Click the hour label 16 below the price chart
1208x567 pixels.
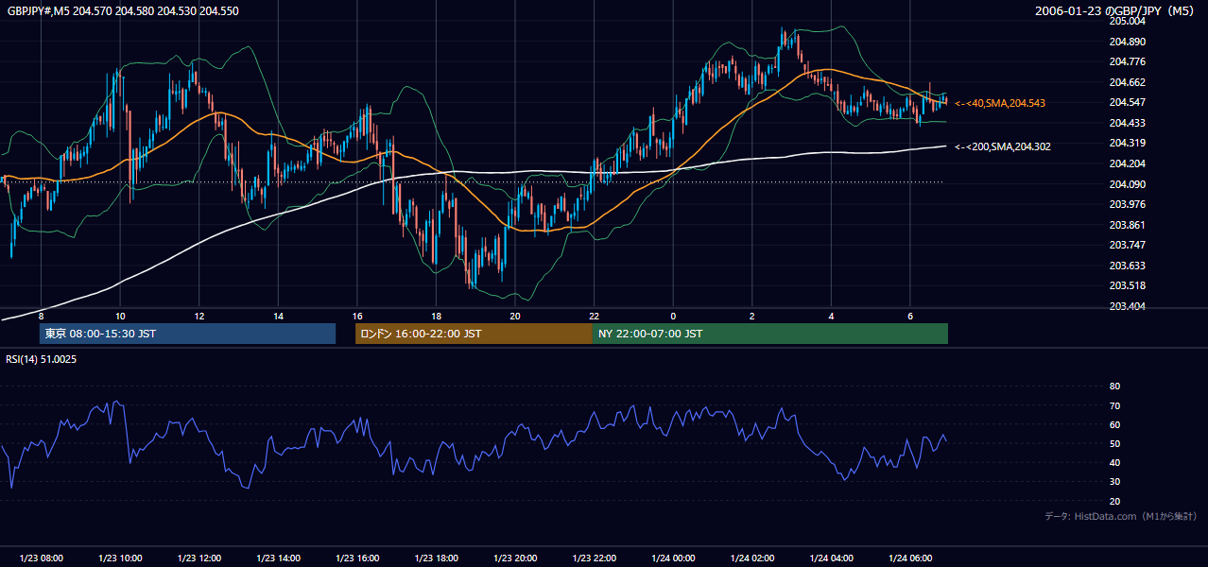(357, 316)
